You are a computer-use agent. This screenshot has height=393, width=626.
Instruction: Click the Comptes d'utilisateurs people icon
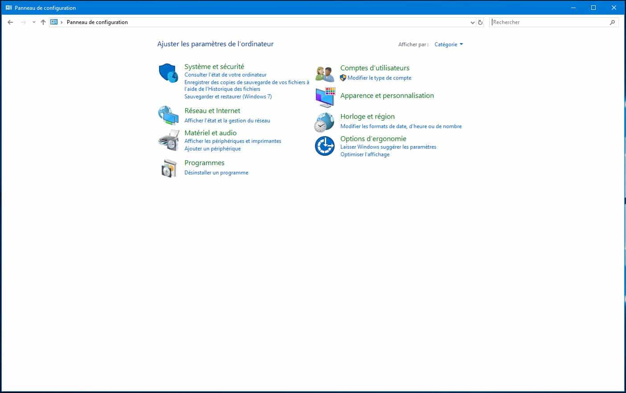(325, 74)
